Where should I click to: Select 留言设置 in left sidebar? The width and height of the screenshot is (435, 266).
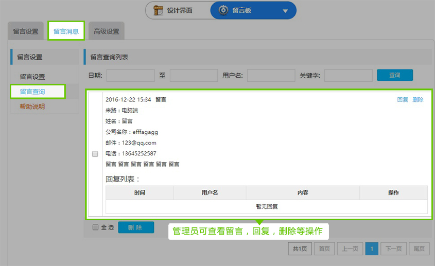coord(32,77)
